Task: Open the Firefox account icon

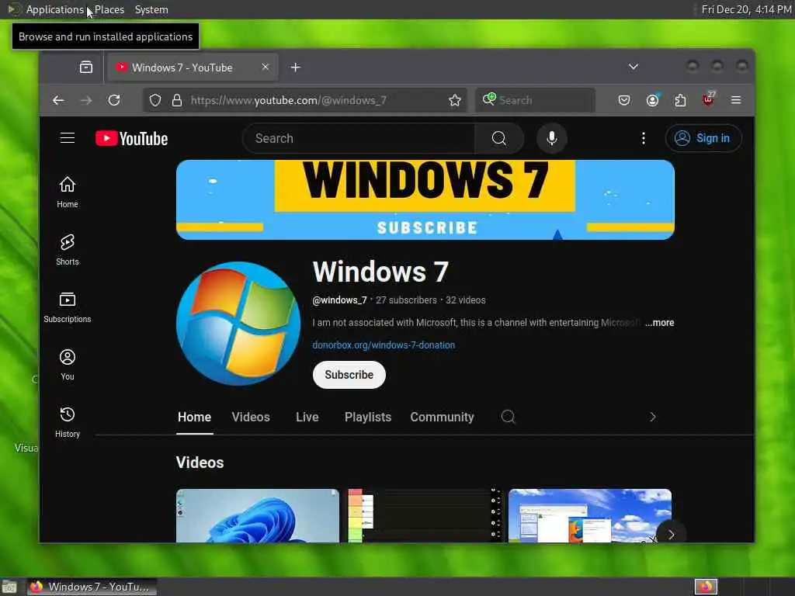Action: tap(652, 100)
